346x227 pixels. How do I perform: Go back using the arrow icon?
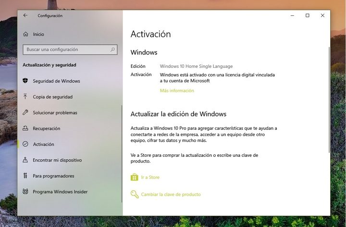[x=25, y=15]
